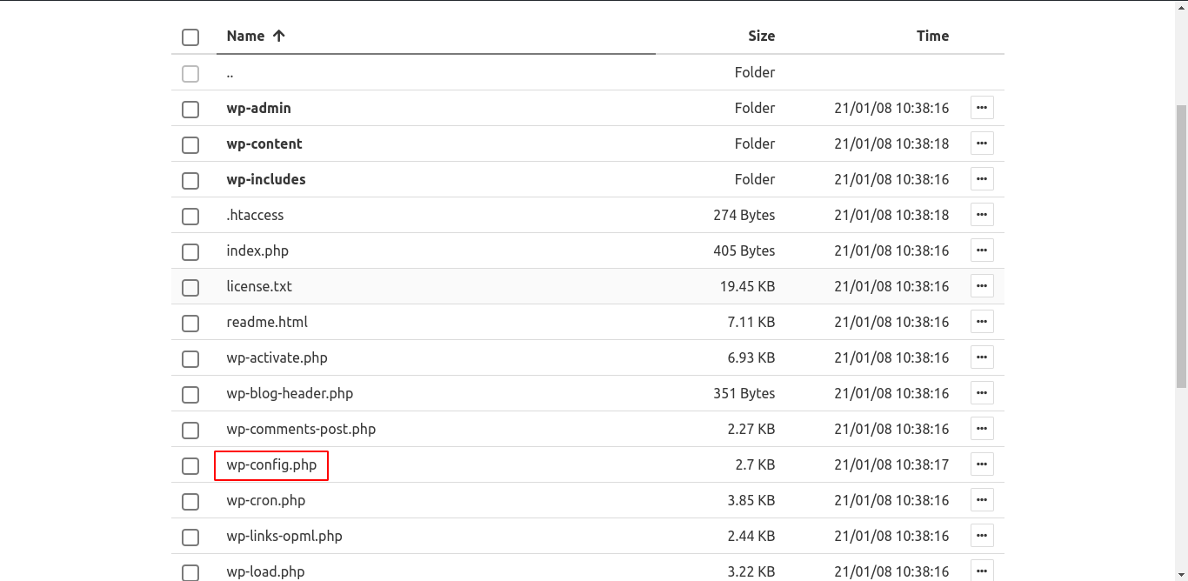The image size is (1188, 581).
Task: Open the wp-config.php file
Action: click(x=271, y=464)
